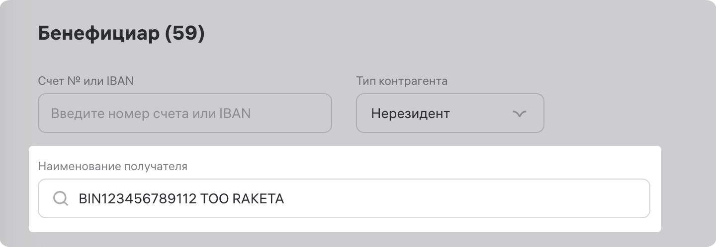Click the magnifier icon in recipient field
This screenshot has width=716, height=247.
pos(61,199)
